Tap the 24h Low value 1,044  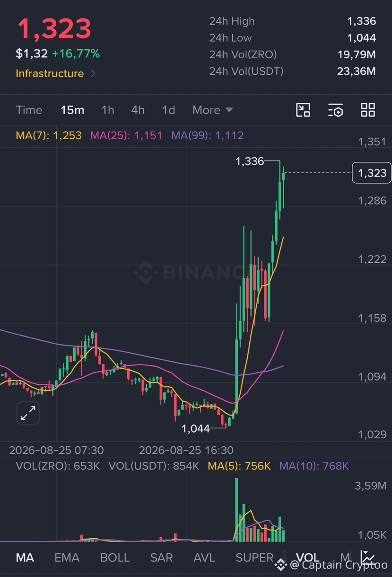[x=361, y=38]
